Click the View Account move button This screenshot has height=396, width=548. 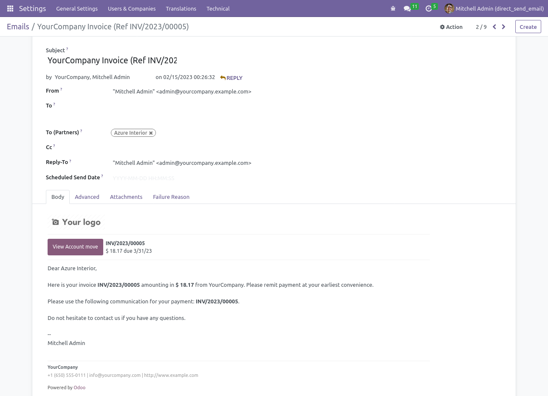click(75, 247)
